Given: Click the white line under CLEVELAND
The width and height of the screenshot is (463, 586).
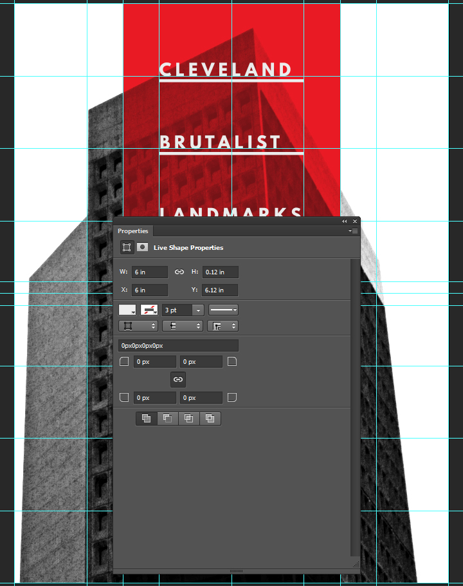Looking at the screenshot, I should [232, 80].
